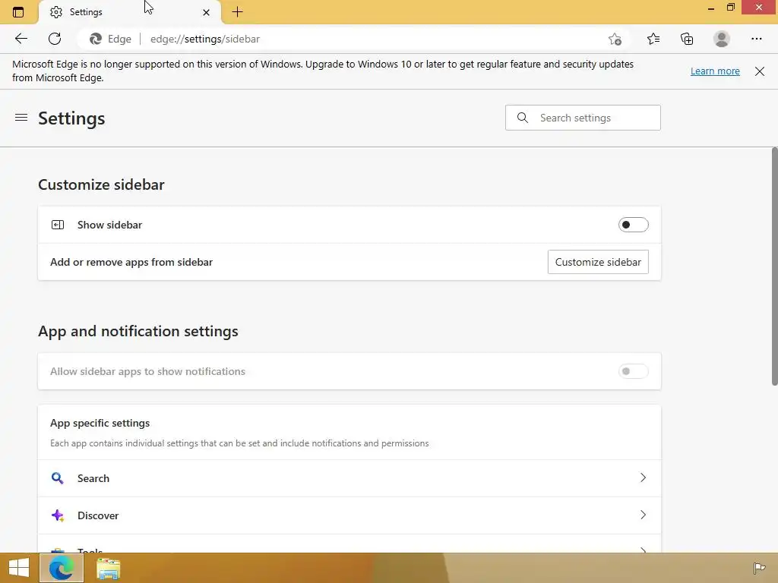Click the 'Show sidebar' label
This screenshot has height=583, width=778.
pos(109,225)
